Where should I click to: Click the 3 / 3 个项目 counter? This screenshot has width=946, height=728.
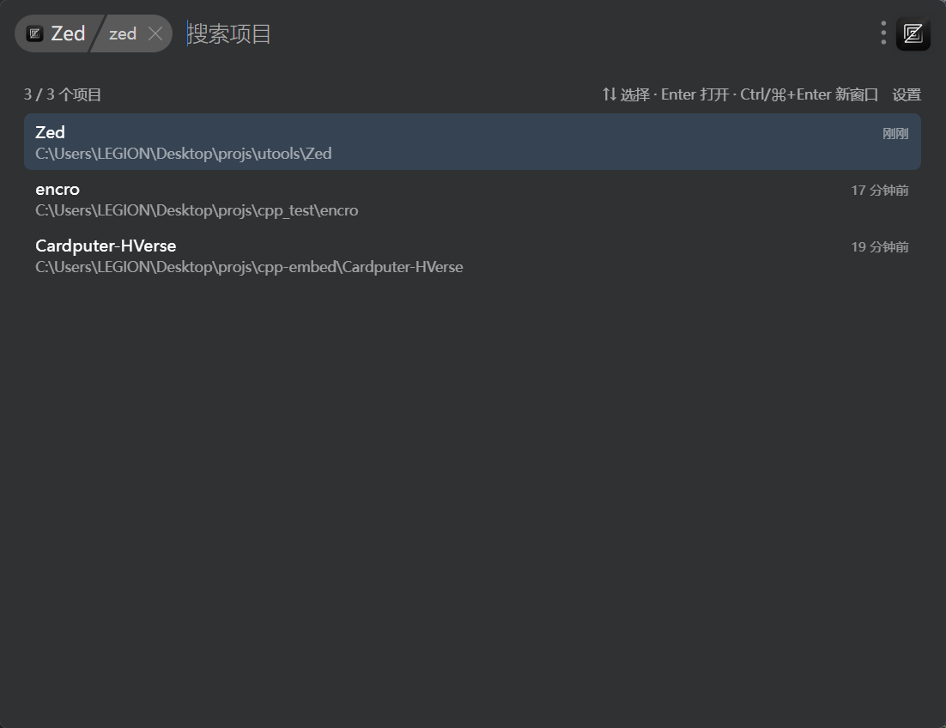click(x=63, y=94)
